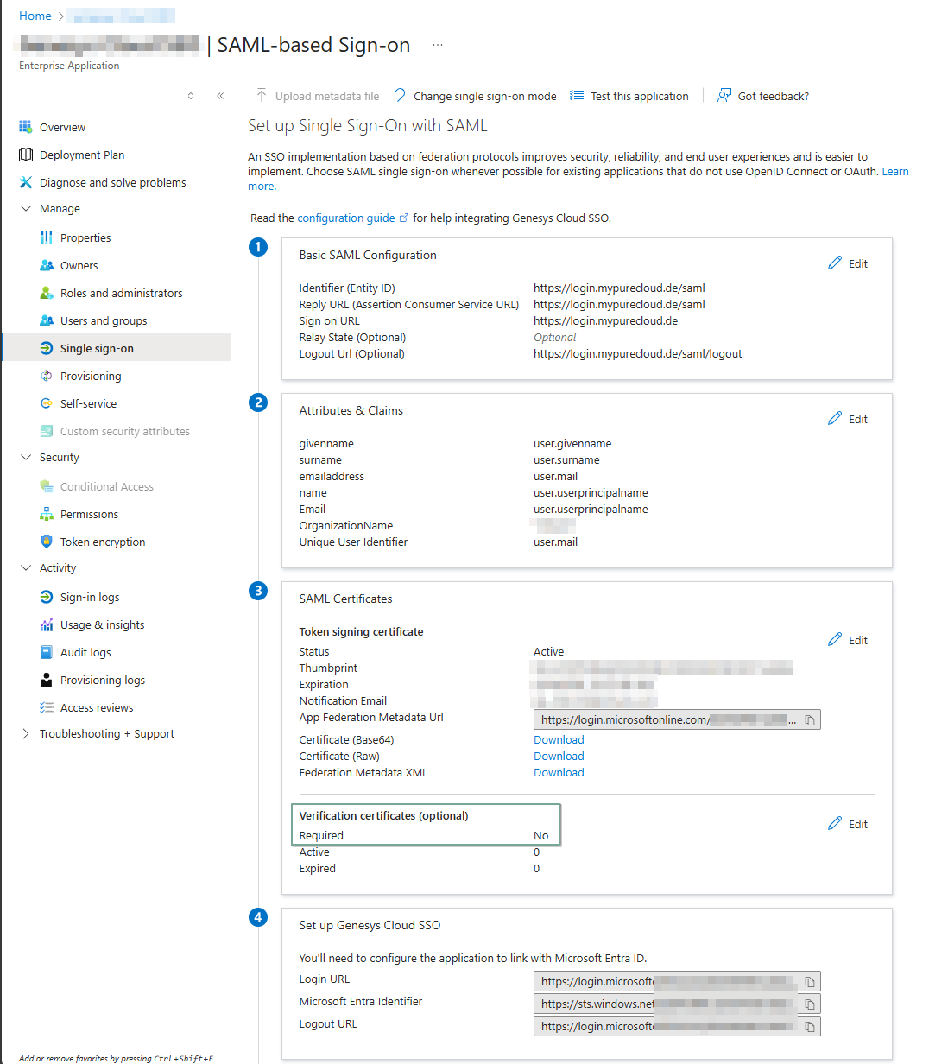Click the Microsoft Entra Identifier field
The image size is (929, 1064).
click(677, 1004)
